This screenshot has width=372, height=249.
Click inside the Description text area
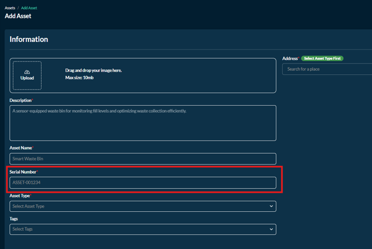click(143, 123)
